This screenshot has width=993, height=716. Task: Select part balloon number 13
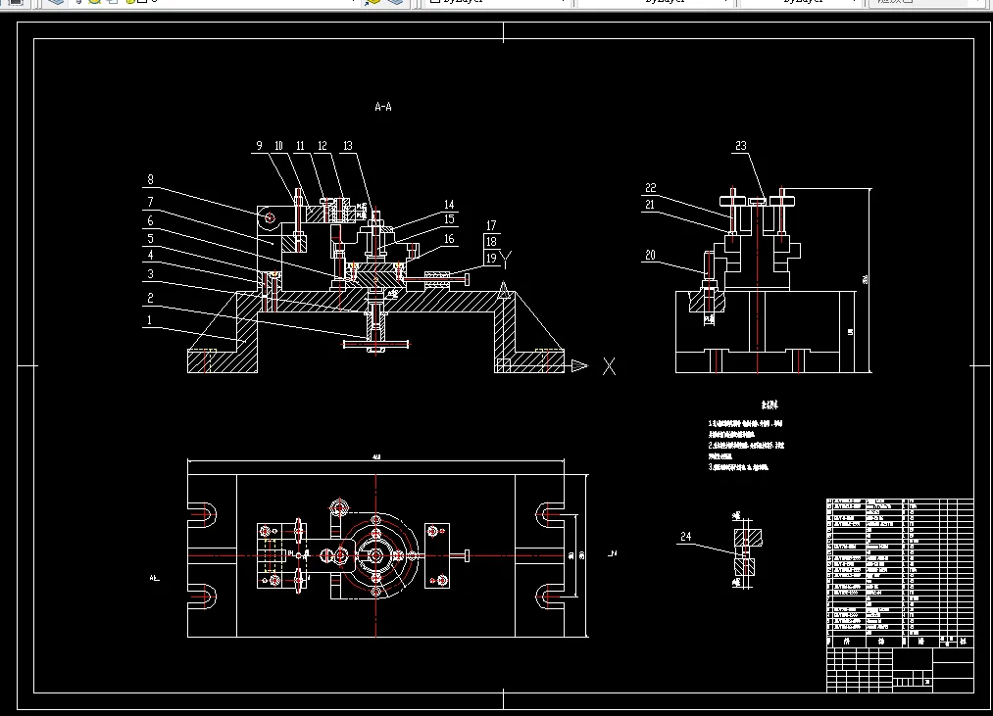coord(348,146)
